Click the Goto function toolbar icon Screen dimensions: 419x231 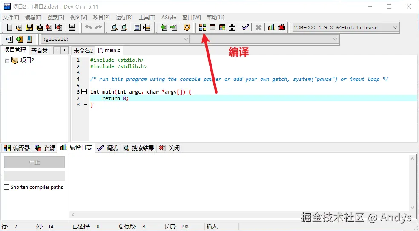click(x=137, y=27)
